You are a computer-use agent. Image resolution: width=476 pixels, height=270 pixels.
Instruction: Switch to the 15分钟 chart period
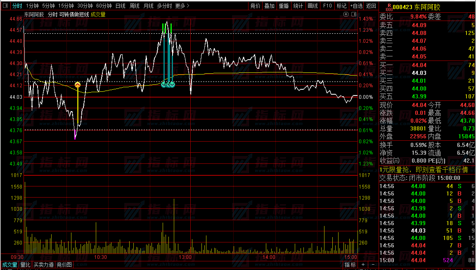coord(66,5)
